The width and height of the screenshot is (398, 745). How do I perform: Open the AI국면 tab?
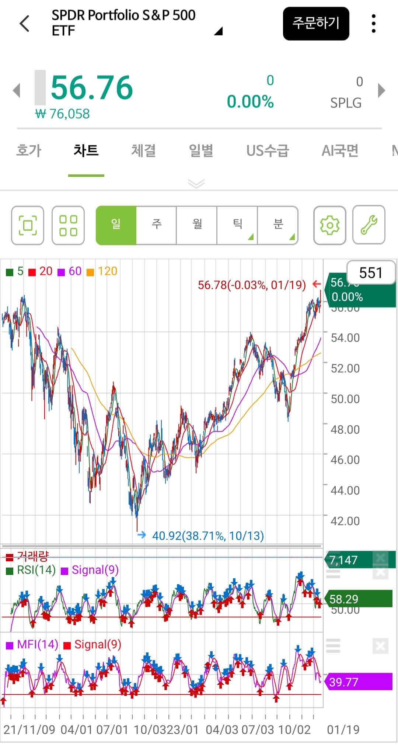click(340, 150)
